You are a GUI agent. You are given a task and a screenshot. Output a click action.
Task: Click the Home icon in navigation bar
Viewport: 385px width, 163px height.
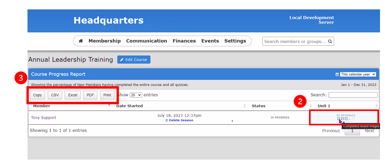click(x=81, y=41)
